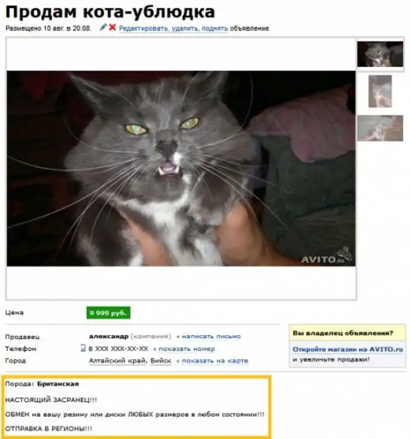
Task: Select the first cat thumbnail
Action: [380, 54]
